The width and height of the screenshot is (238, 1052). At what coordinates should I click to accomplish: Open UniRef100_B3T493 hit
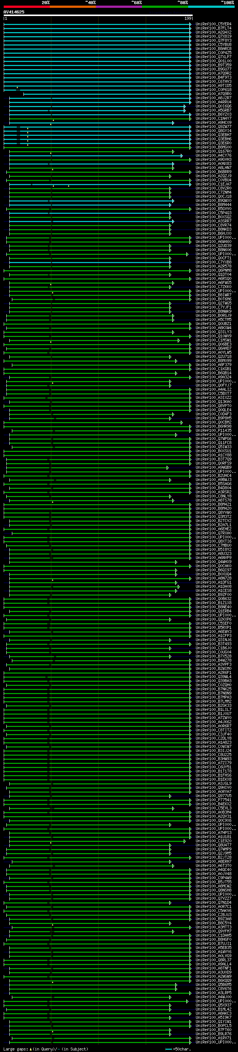tap(213, 644)
